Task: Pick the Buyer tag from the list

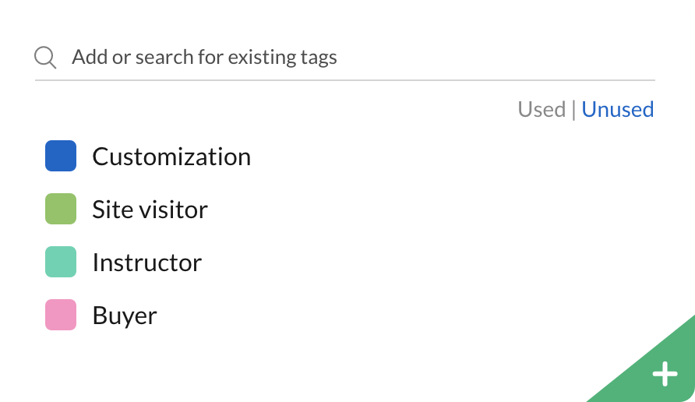Action: click(125, 316)
